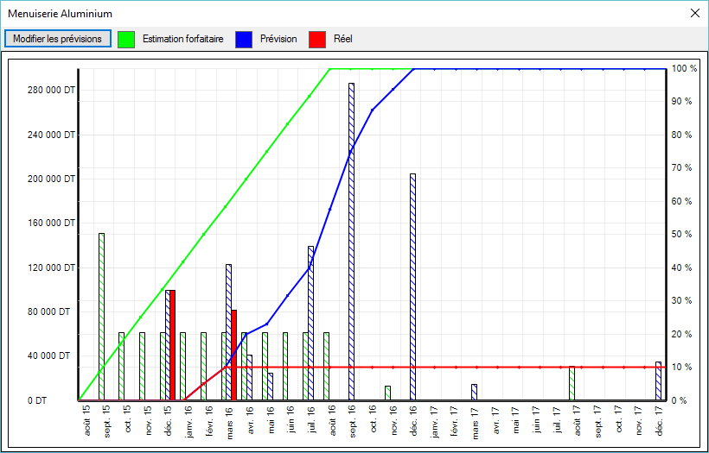Select the red Réel color swatch
The height and width of the screenshot is (453, 709).
coord(317,39)
